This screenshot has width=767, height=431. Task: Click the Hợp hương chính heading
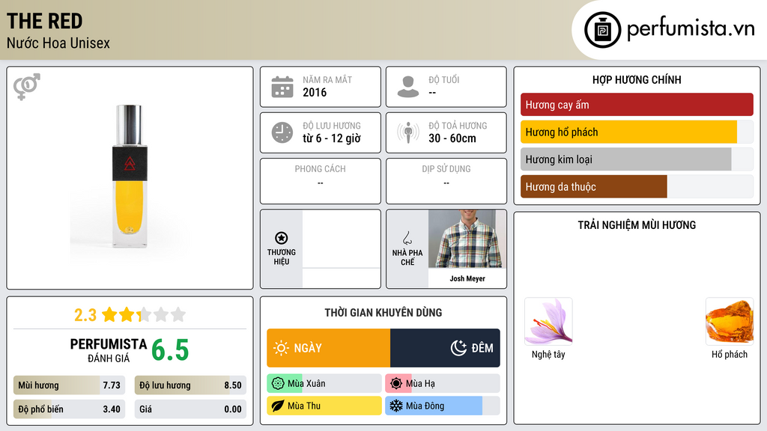coord(637,79)
